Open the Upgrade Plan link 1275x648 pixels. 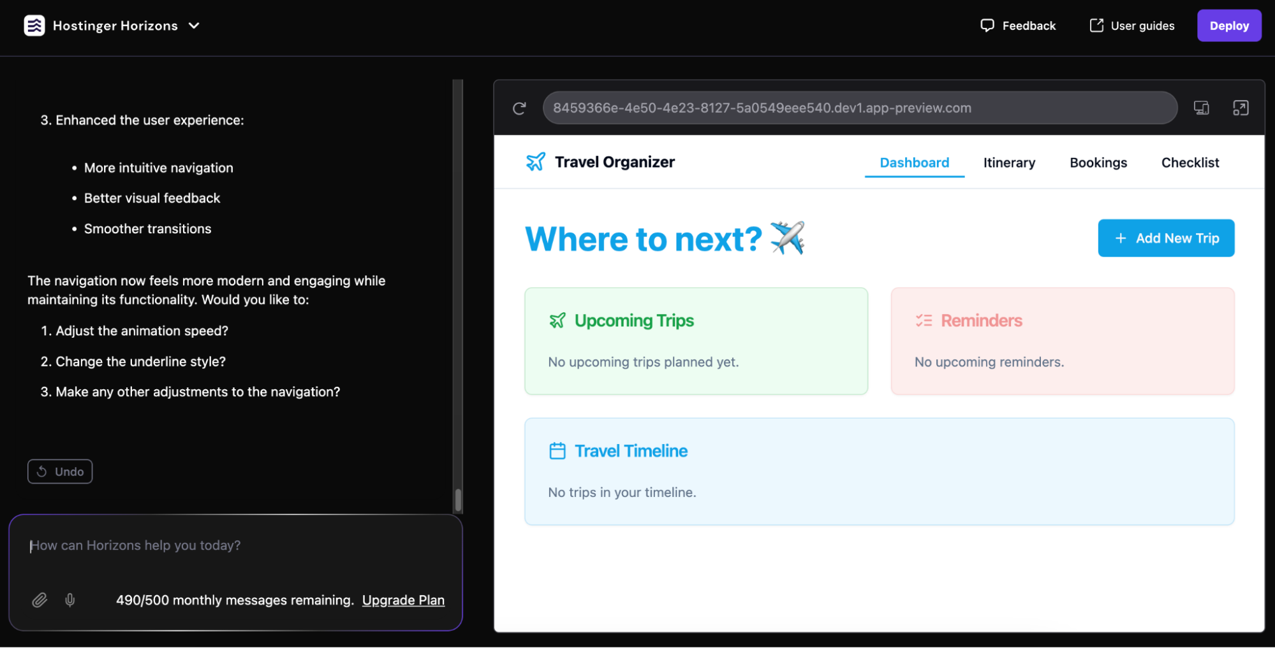(403, 600)
